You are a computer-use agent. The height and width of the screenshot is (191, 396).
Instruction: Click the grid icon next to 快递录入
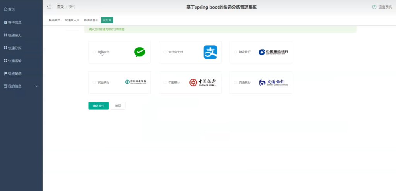[x=5, y=35]
